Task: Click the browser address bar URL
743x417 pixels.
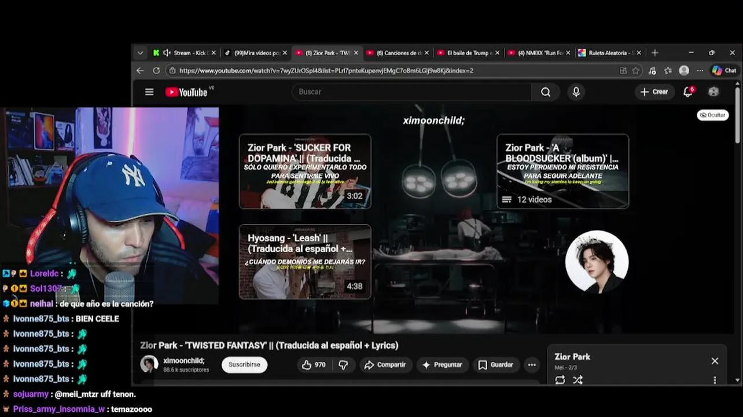Action: tap(326, 71)
